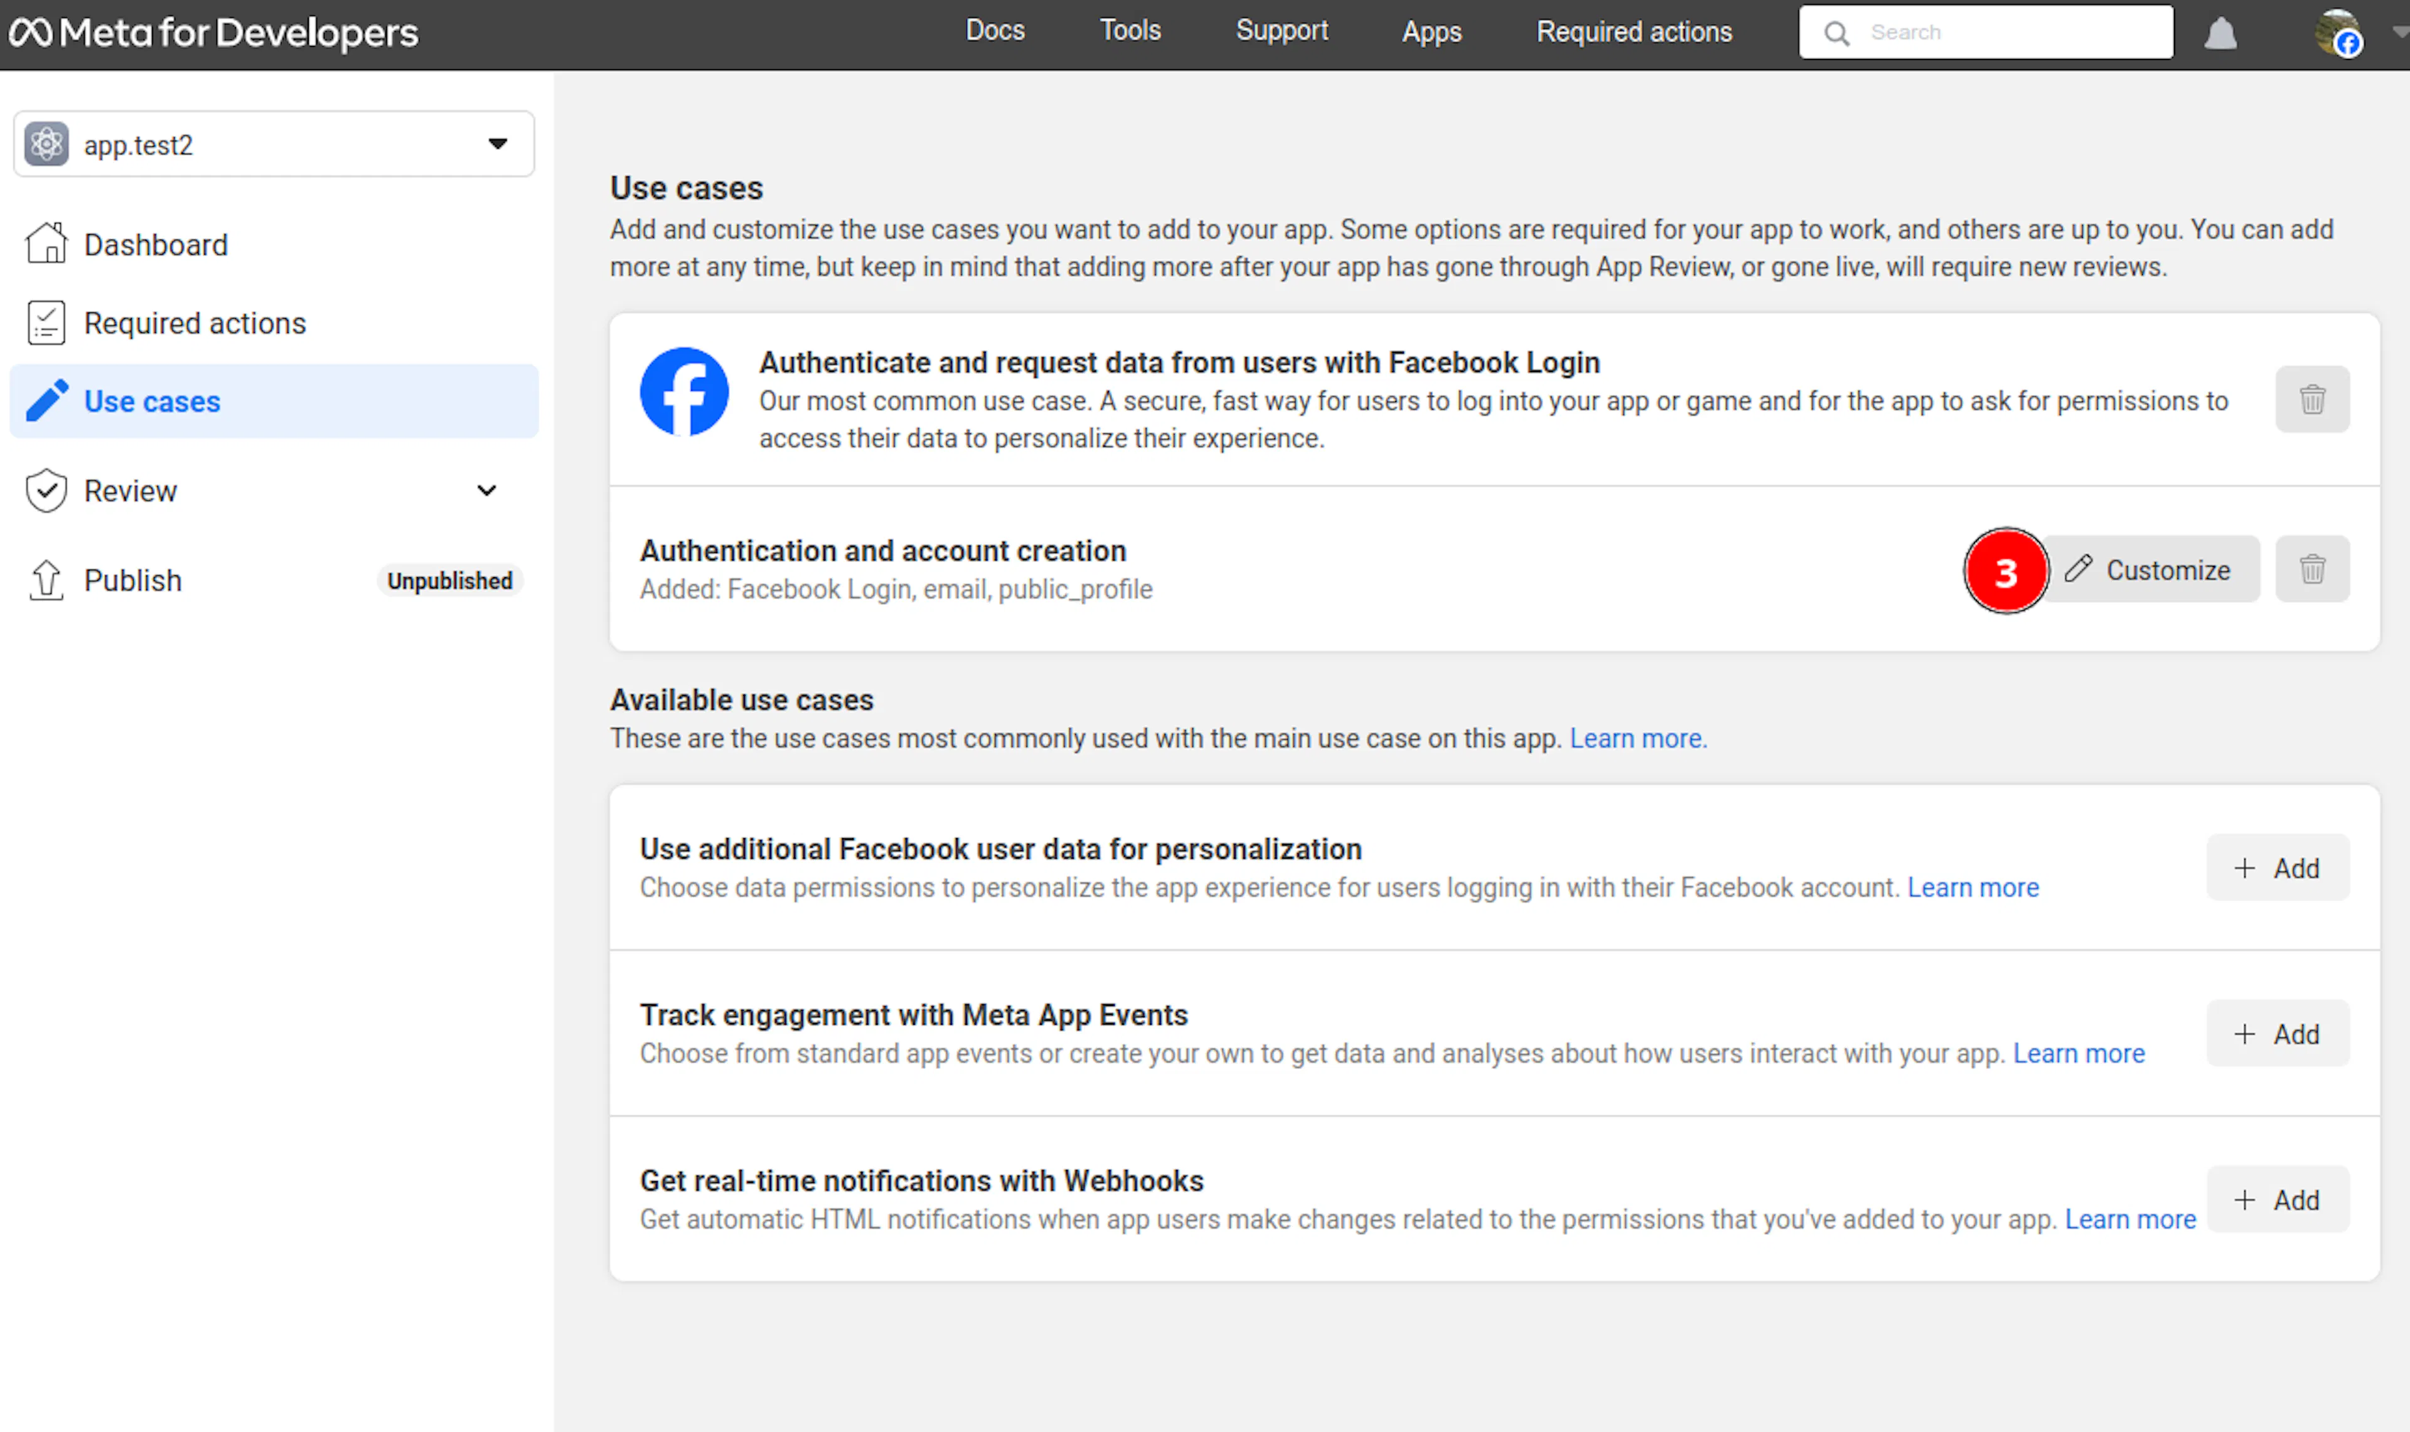Open the profile avatar menu
This screenshot has width=2410, height=1432.
point(2338,33)
